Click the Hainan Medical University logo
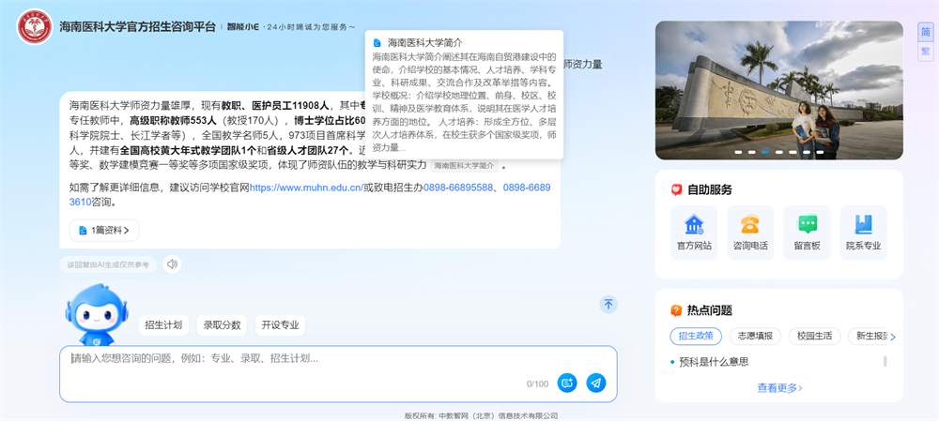Screen dimensions: 939x421 (35, 27)
